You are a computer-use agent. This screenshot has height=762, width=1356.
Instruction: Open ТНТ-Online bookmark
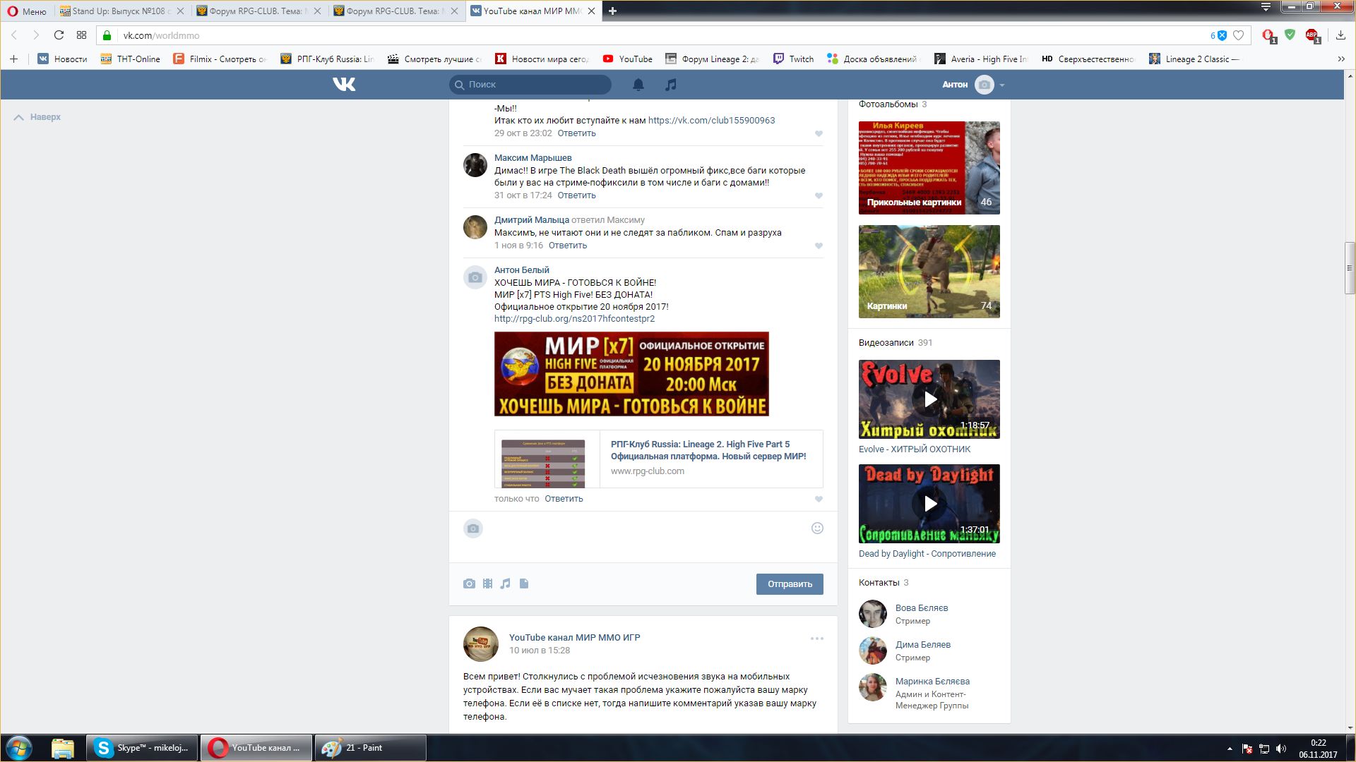(131, 59)
